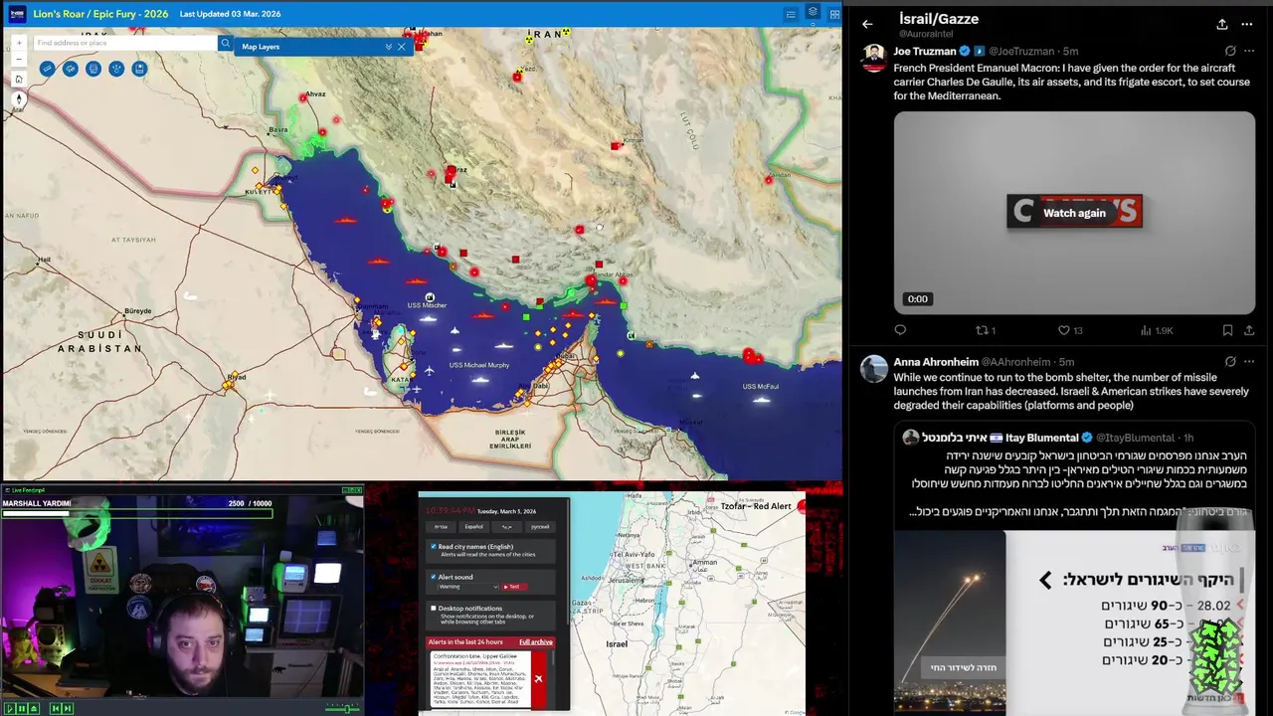Switch alert language to Español
The image size is (1273, 716).
474,526
